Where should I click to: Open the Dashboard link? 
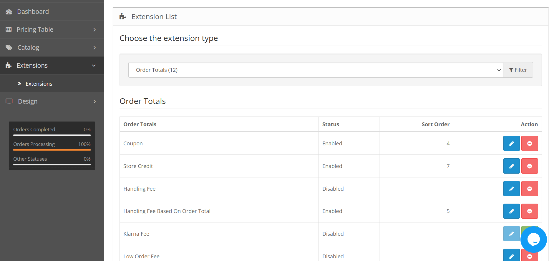pos(33,11)
